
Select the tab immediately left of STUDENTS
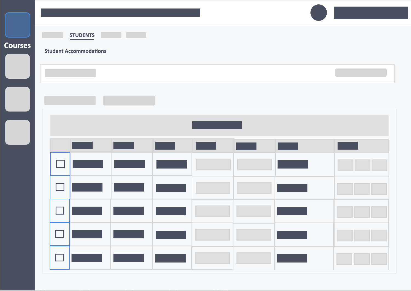click(52, 35)
